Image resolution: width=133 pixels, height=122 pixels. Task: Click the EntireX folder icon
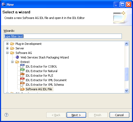(x=17, y=62)
